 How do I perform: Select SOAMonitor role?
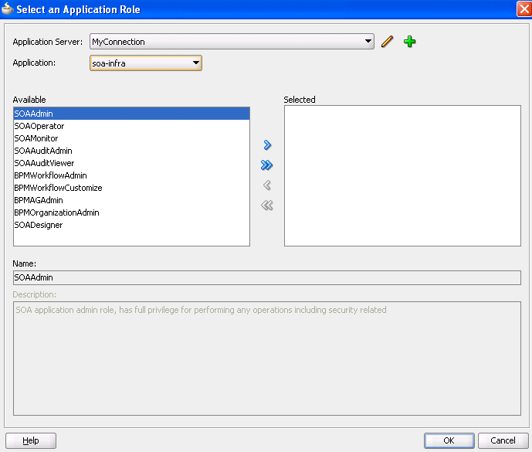(x=131, y=138)
